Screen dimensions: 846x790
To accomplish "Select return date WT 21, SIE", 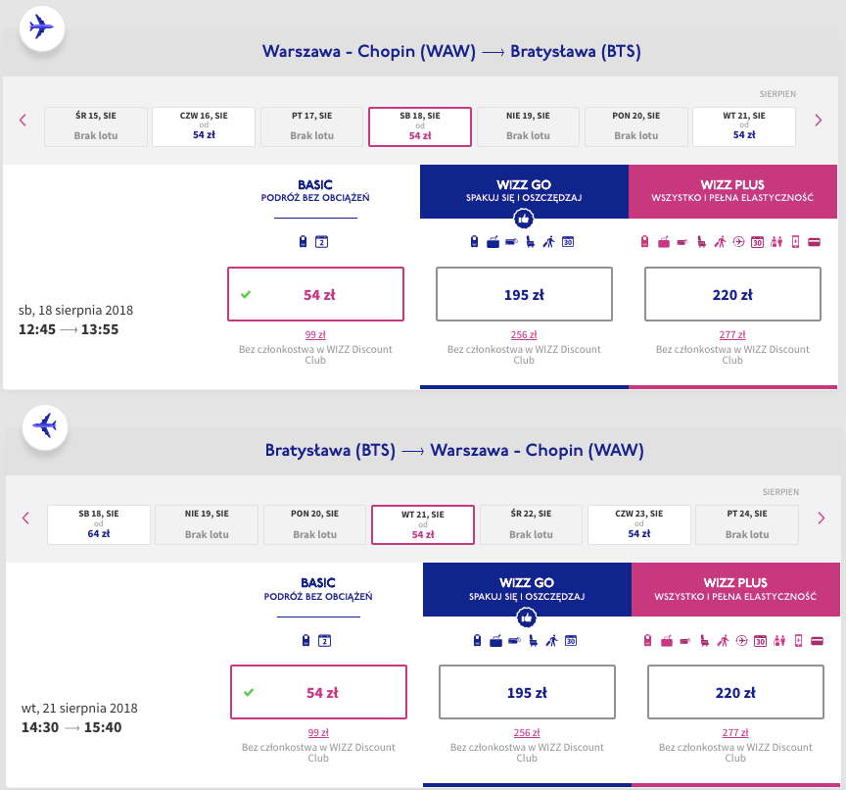I will click(423, 524).
